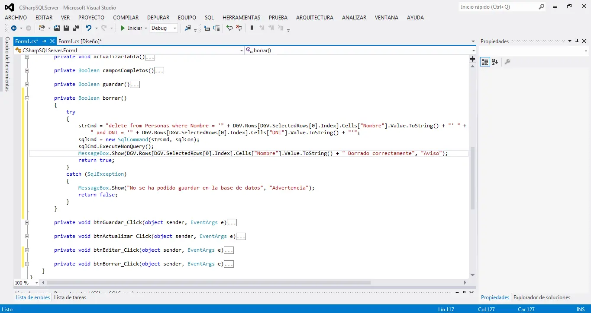
Task: Switch to Explorador de soluciones tab
Action: [x=542, y=297]
